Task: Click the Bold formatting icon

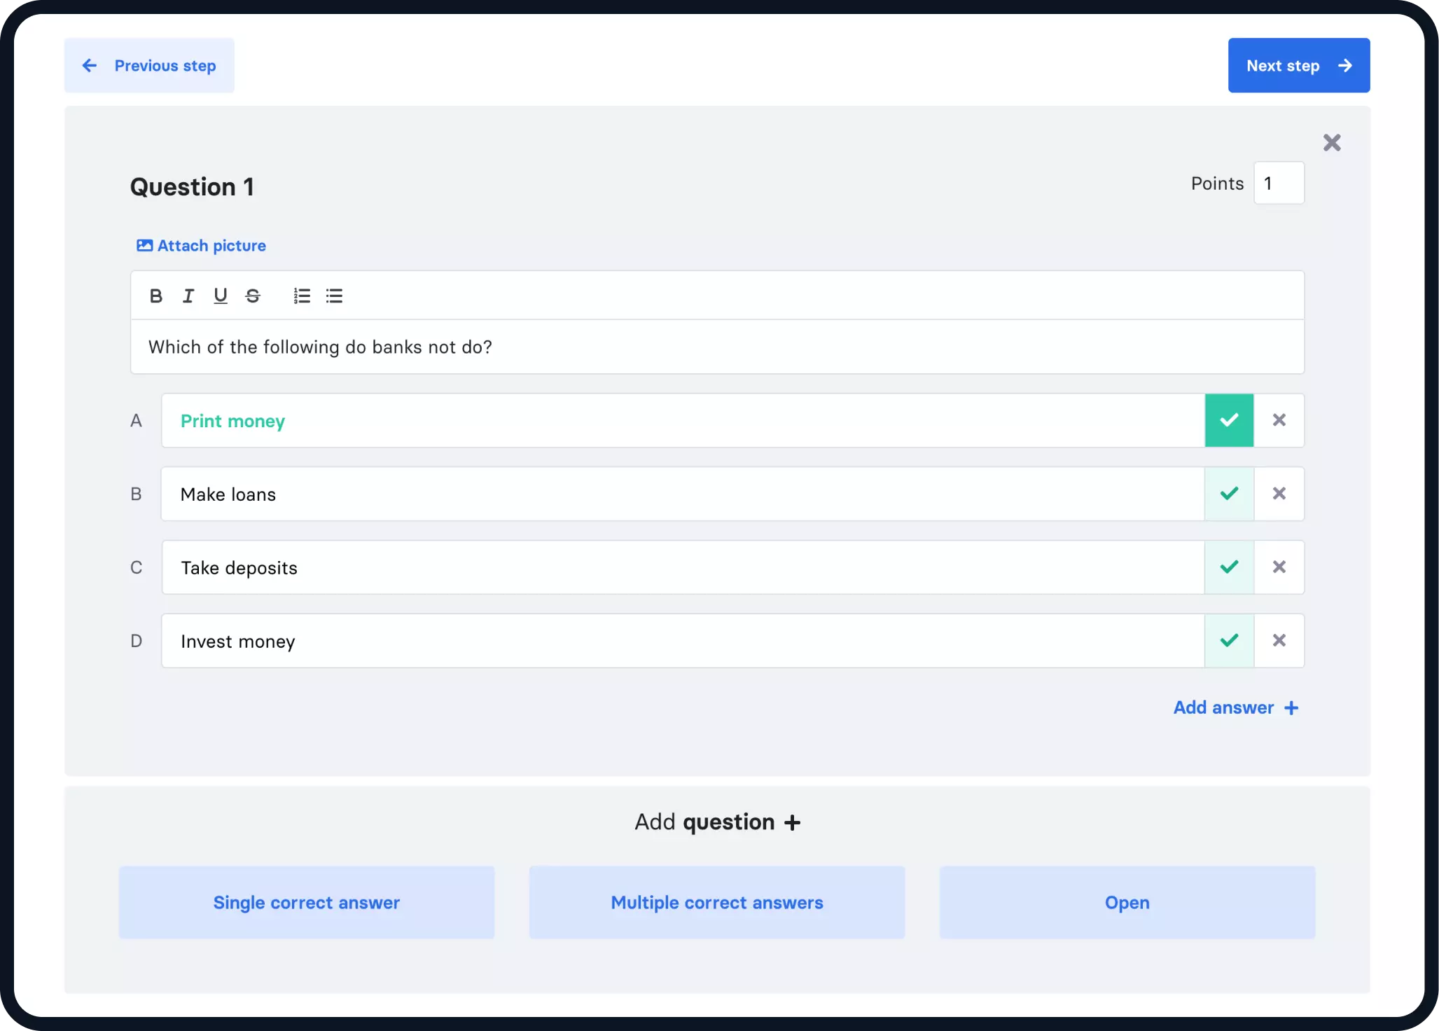Action: tap(156, 296)
